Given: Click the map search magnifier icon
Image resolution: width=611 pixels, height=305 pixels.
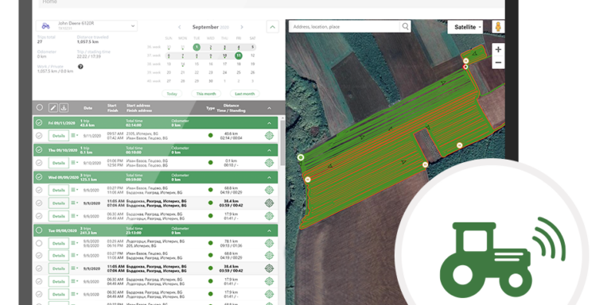Looking at the screenshot, I should point(405,26).
